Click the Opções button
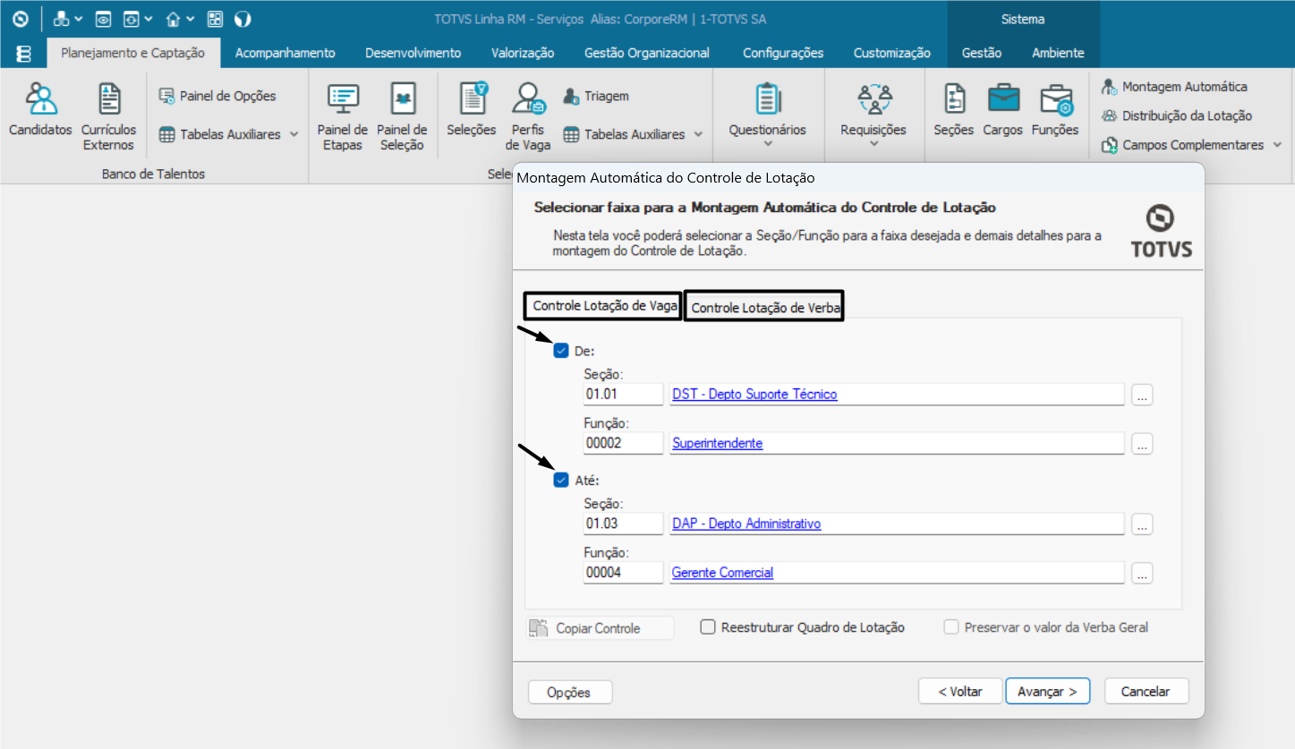The height and width of the screenshot is (749, 1295). tap(570, 692)
